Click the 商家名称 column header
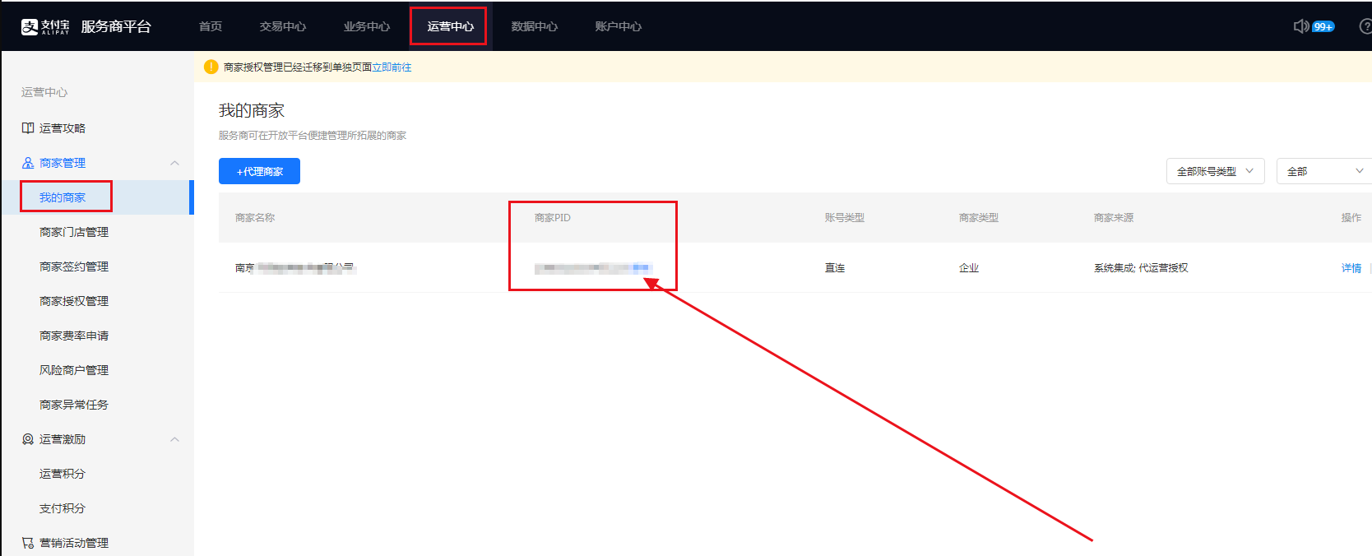The width and height of the screenshot is (1372, 556). click(x=255, y=218)
